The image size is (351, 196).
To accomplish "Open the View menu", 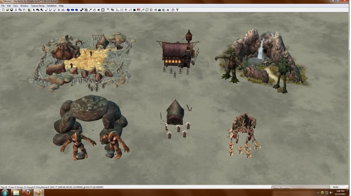I will [x=15, y=6].
